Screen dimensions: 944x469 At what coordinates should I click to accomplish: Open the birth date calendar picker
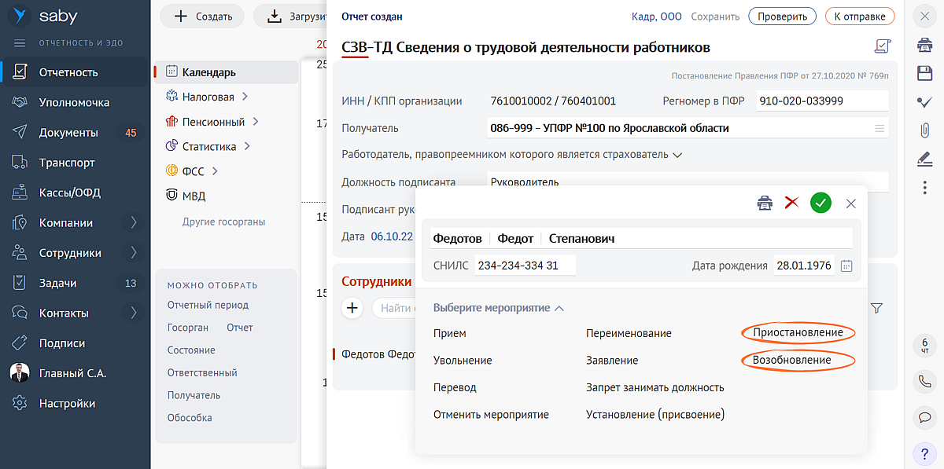pyautogui.click(x=846, y=266)
